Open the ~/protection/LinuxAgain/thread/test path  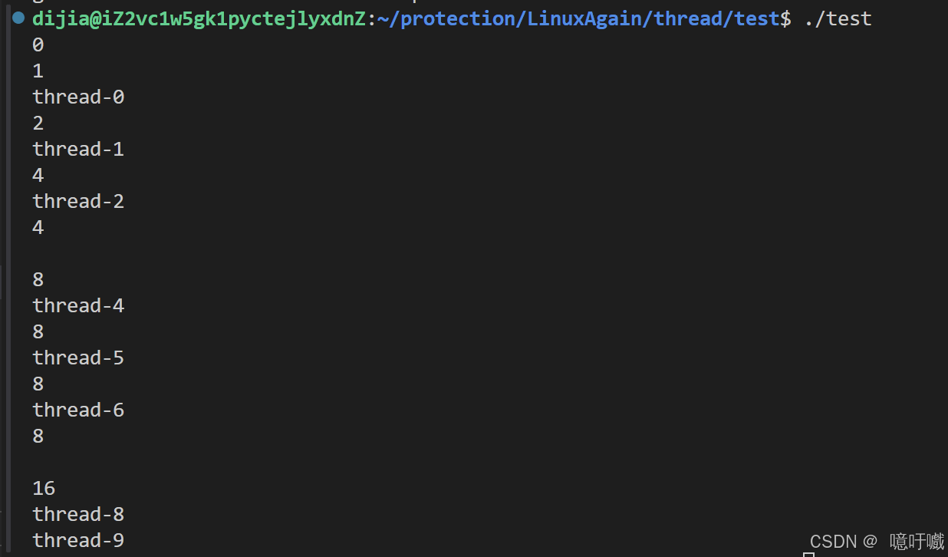click(x=578, y=18)
